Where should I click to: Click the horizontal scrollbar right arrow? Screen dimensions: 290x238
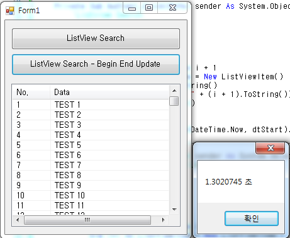(x=163, y=220)
